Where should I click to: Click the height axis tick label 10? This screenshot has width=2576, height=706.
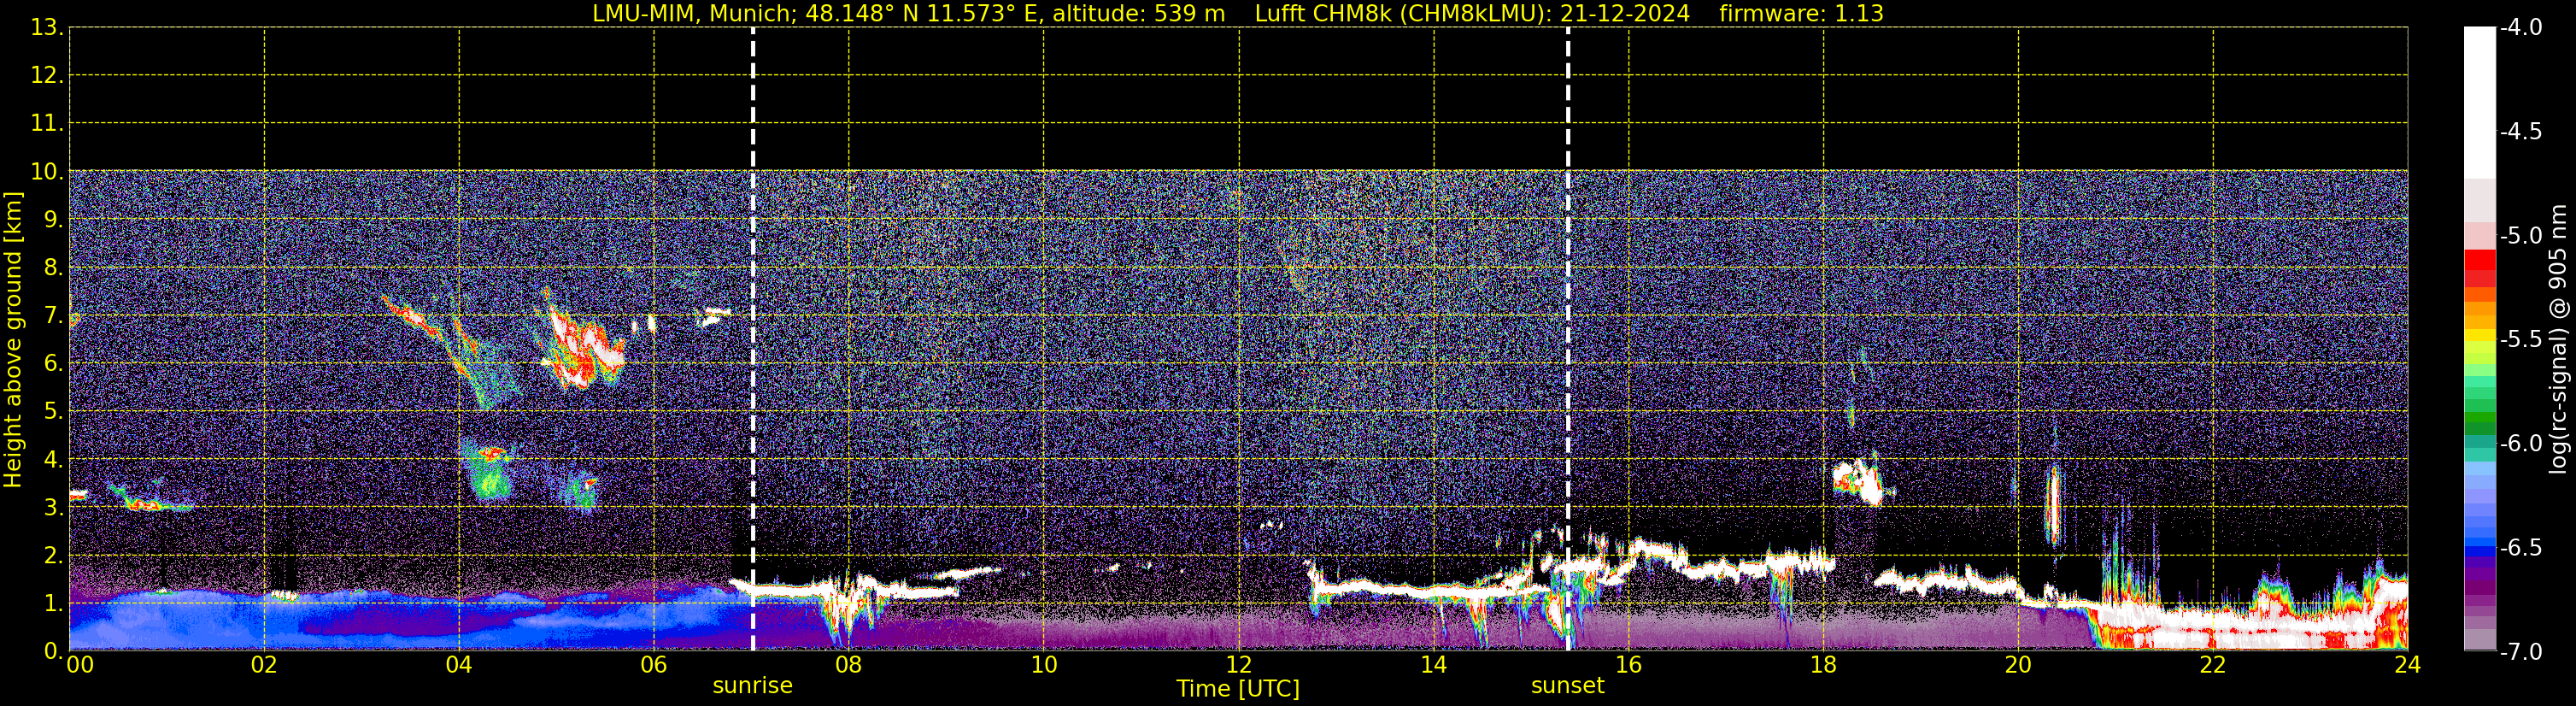click(46, 172)
